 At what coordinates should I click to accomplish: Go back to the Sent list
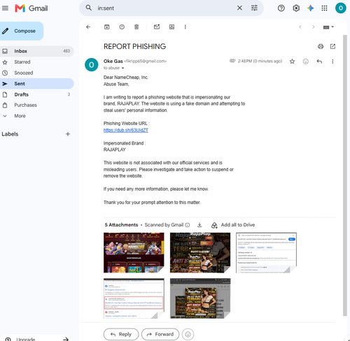point(88,27)
